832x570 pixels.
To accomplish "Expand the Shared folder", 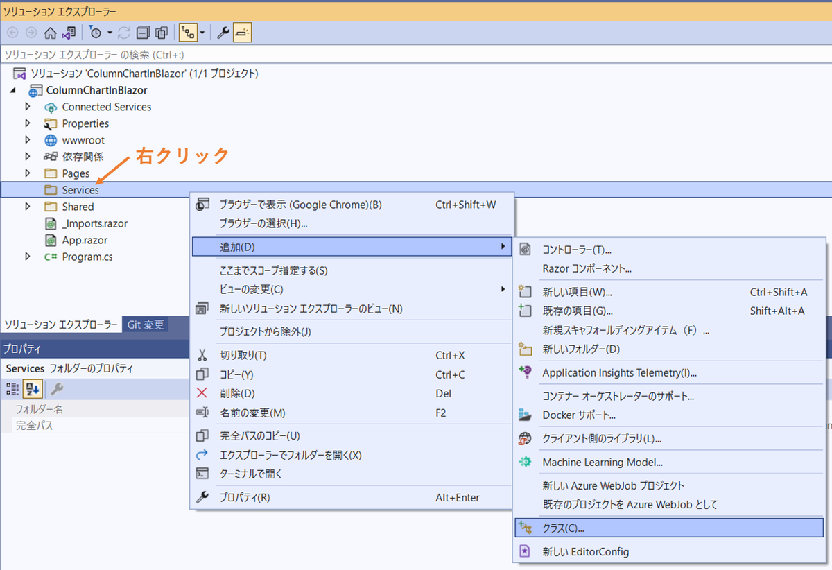I will pyautogui.click(x=28, y=207).
